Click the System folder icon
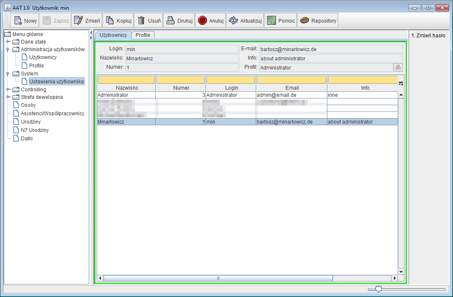 (16, 73)
